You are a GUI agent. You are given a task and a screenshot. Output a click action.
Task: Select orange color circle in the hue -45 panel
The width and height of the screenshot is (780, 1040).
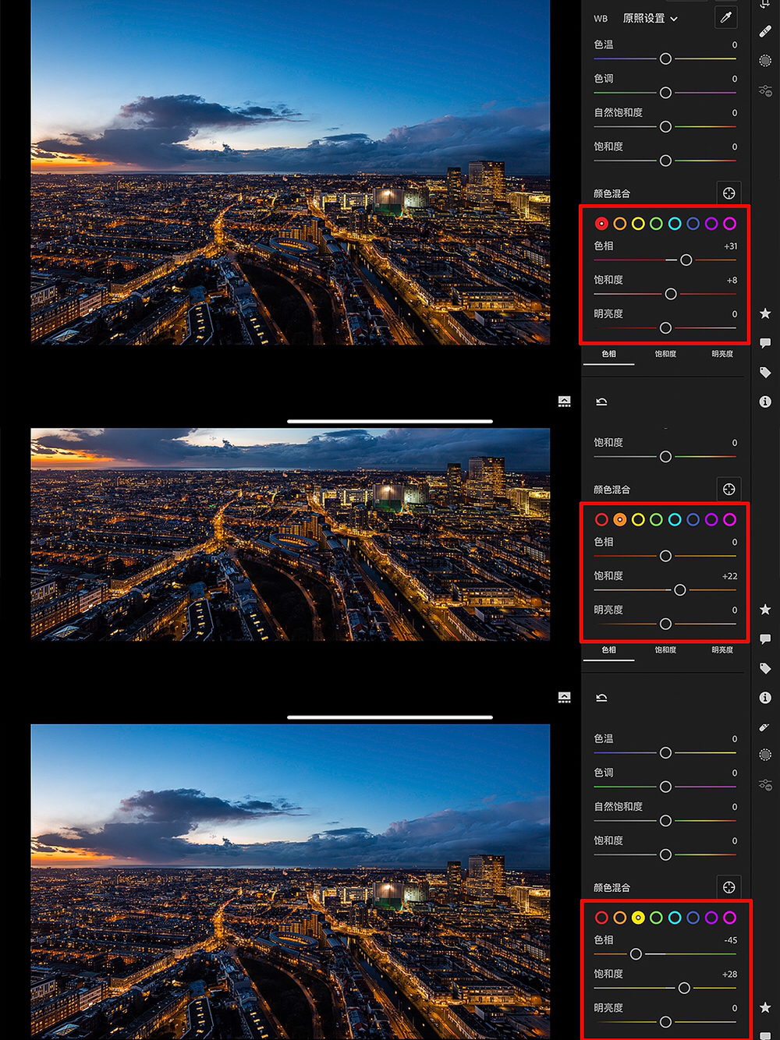pos(619,918)
